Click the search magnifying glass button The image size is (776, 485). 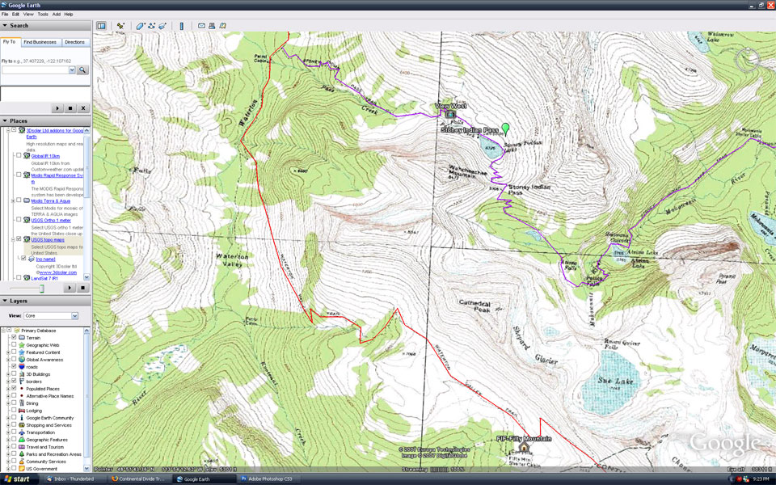tap(82, 70)
